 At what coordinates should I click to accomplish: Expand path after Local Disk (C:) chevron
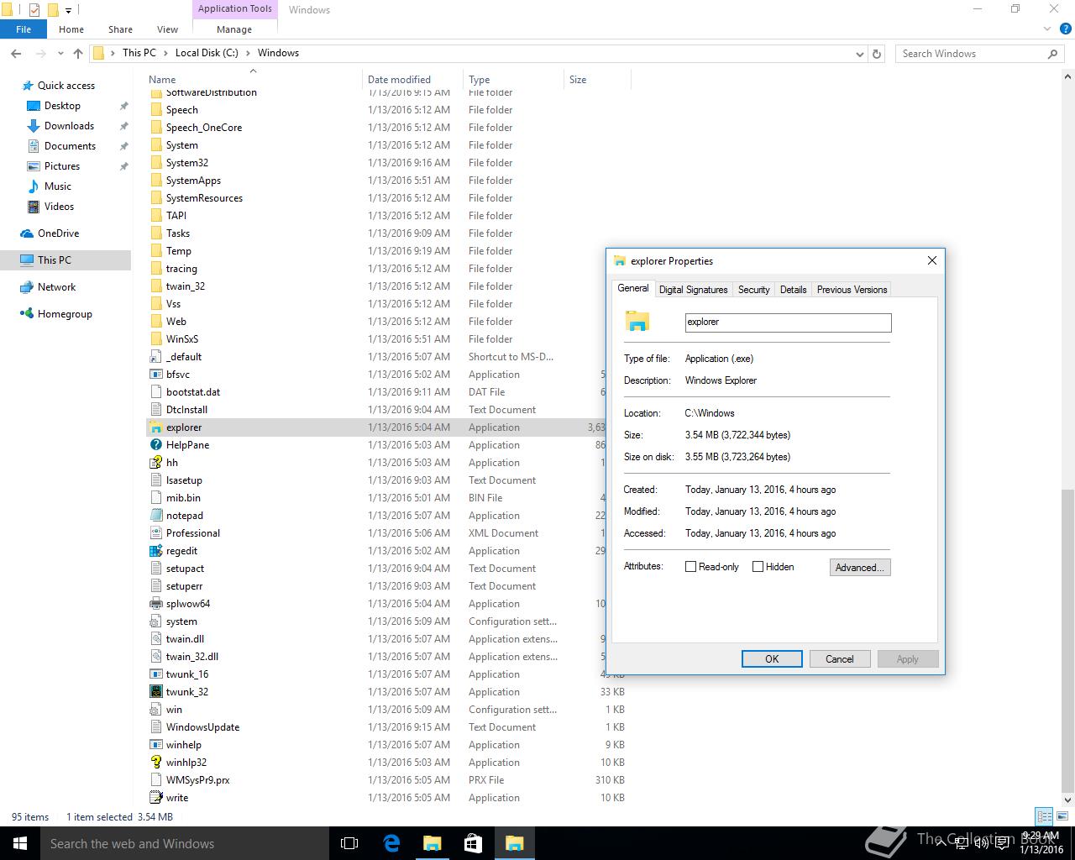248,53
